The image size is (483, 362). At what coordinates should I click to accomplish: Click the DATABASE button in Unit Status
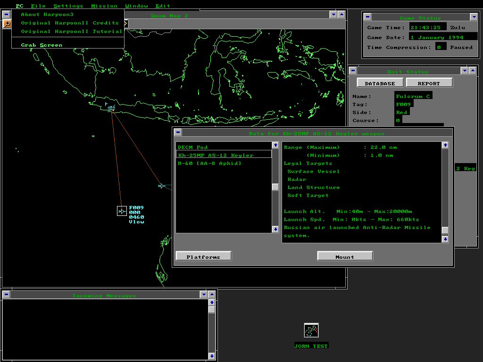pyautogui.click(x=380, y=83)
